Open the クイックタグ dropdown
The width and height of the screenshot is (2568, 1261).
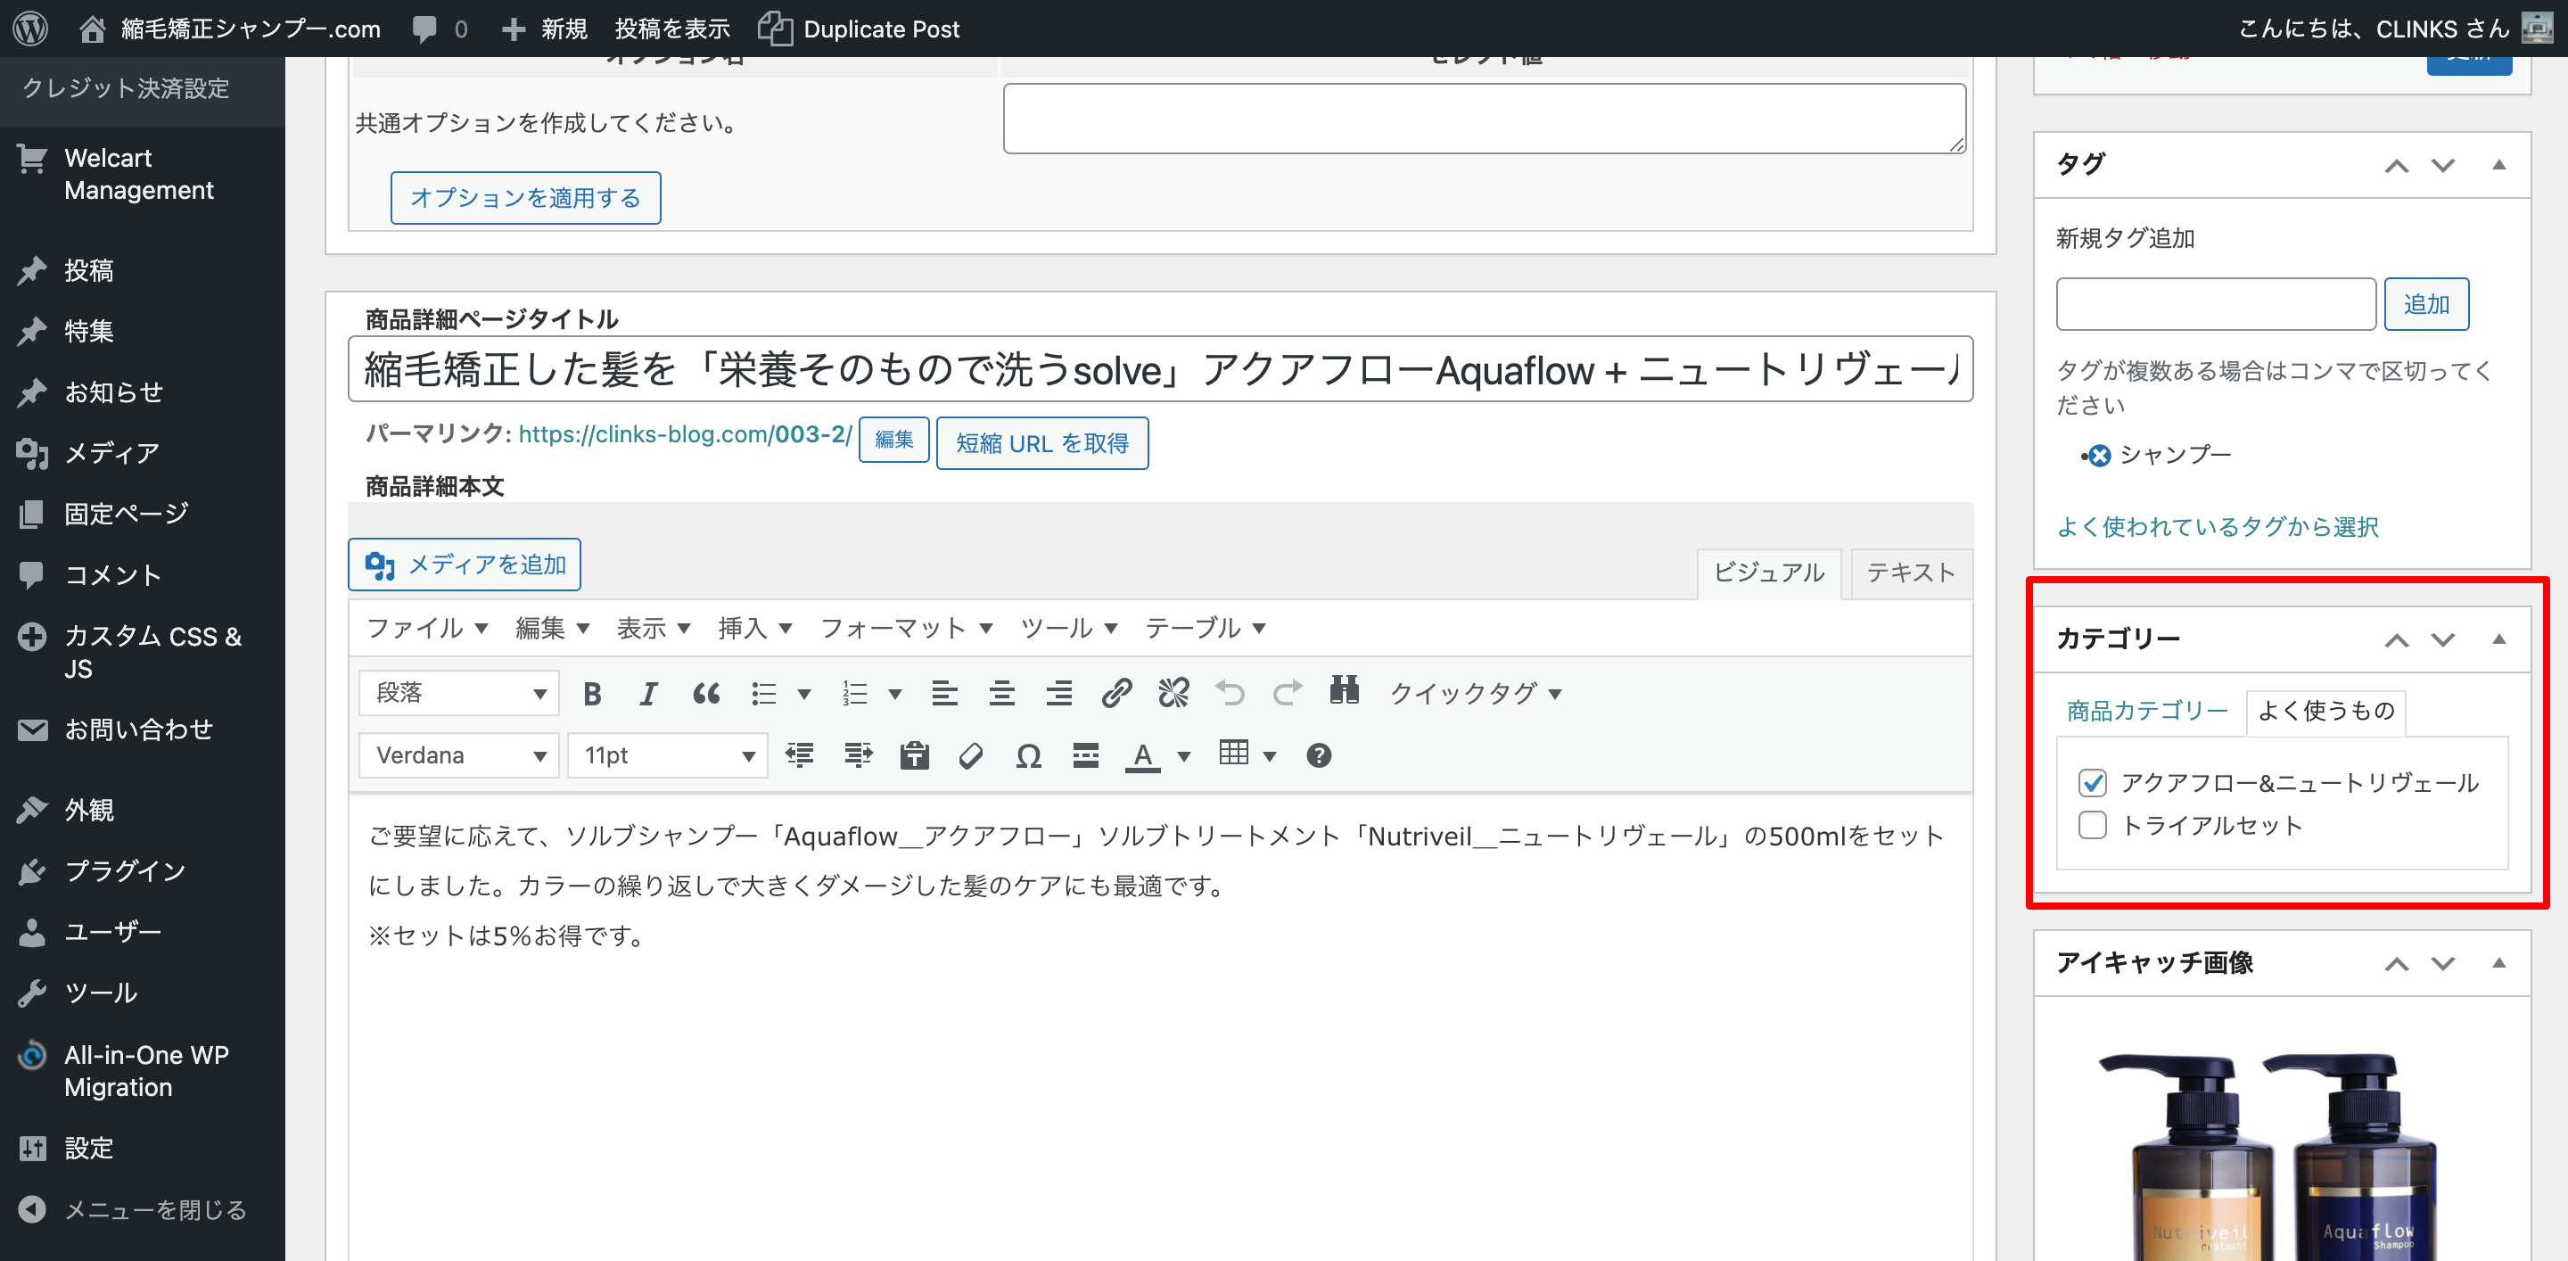coord(1476,693)
